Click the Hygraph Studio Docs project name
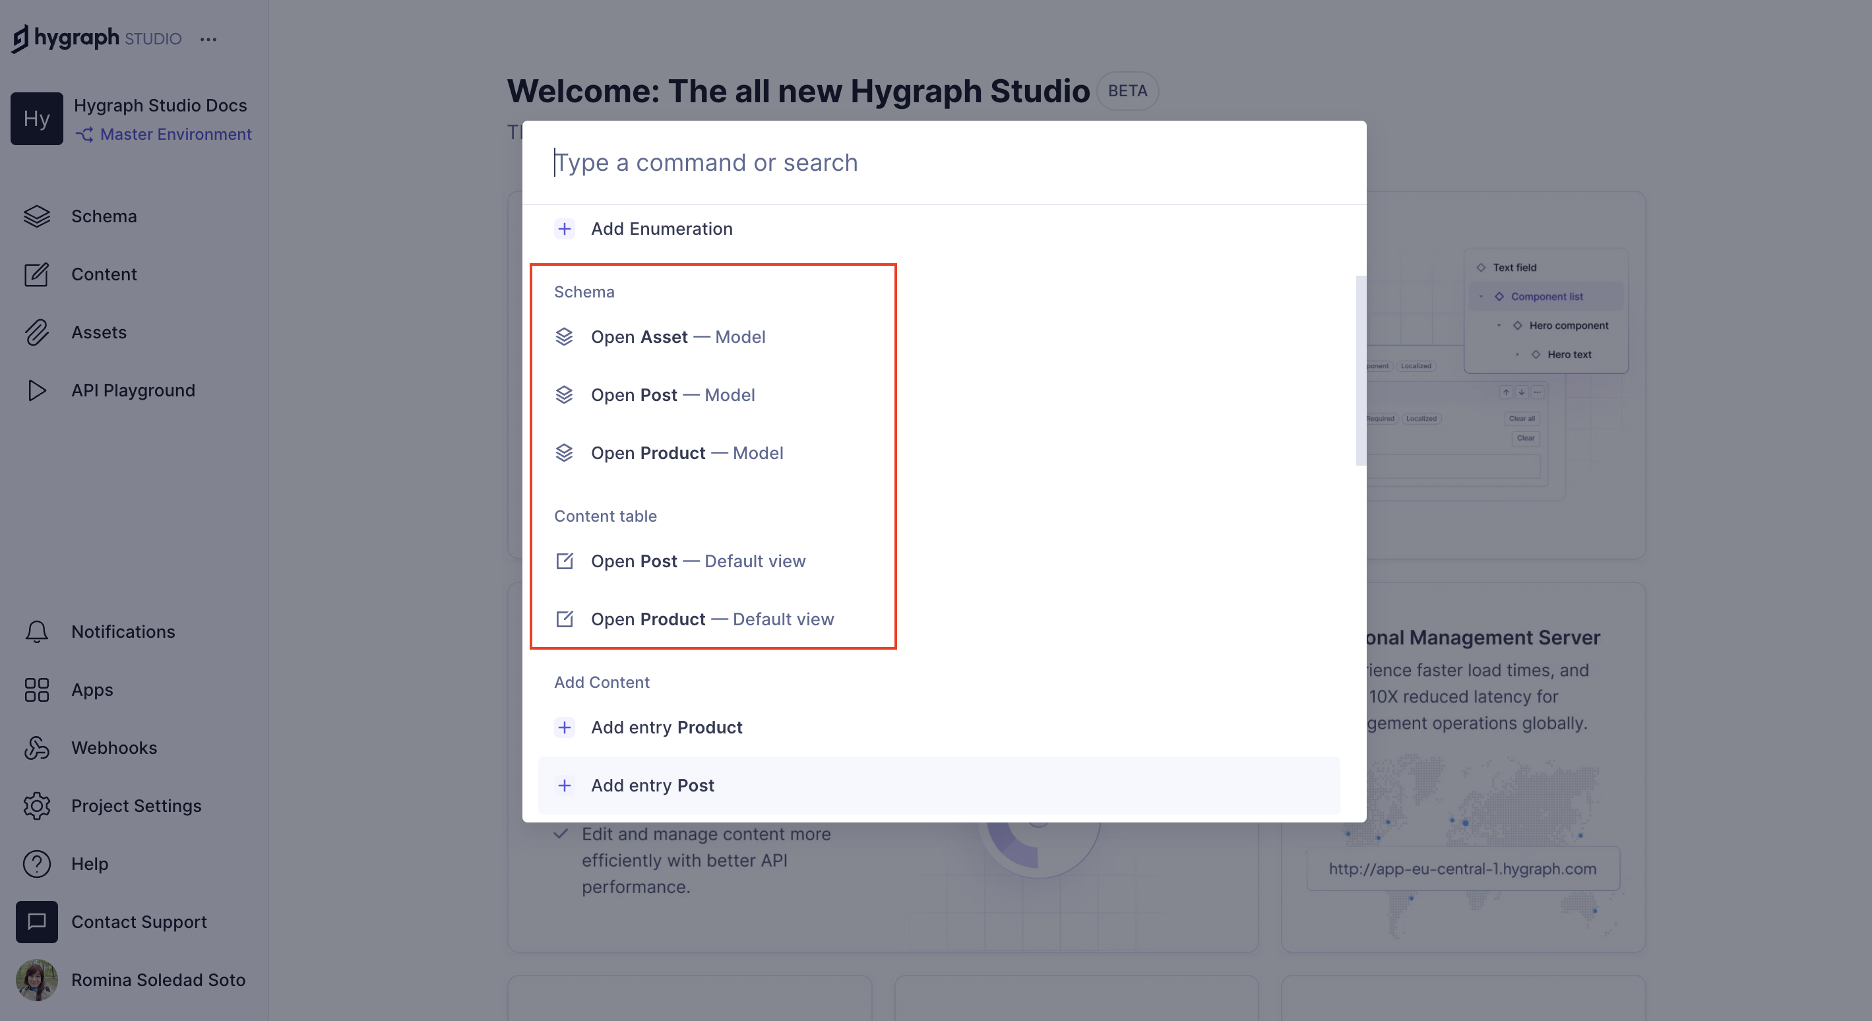 pos(160,106)
